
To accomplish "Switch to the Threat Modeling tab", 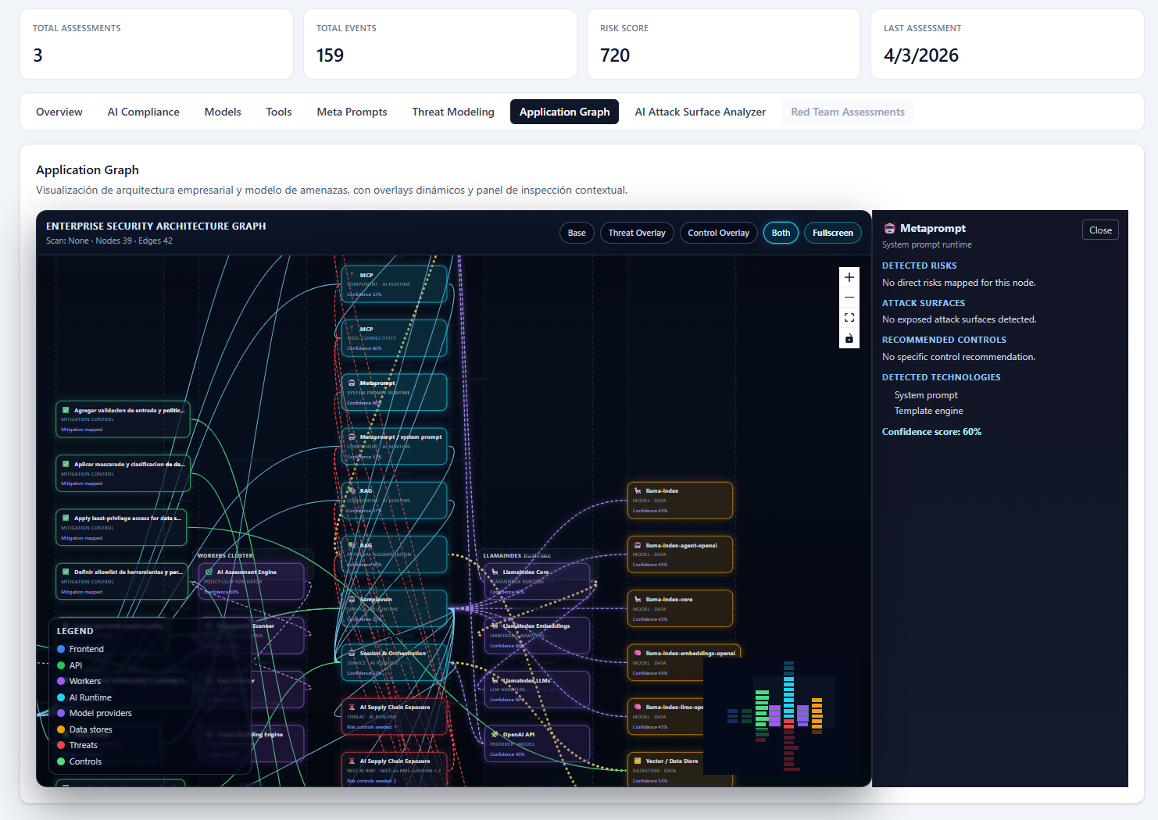I will pyautogui.click(x=453, y=112).
